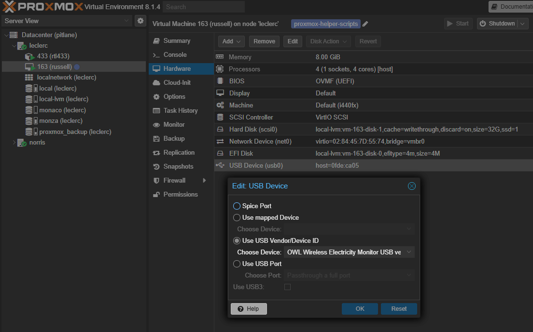This screenshot has height=332, width=533.
Task: Select the Spice Port radio option
Action: point(237,206)
